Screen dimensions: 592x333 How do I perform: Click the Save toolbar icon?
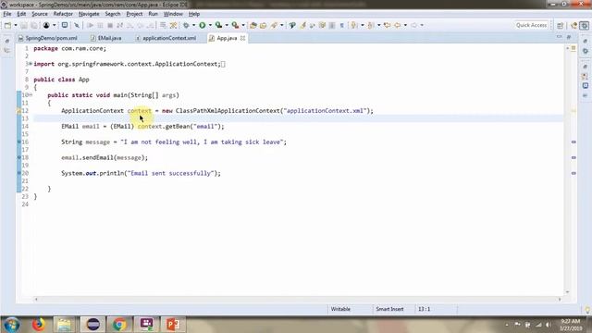24,25
